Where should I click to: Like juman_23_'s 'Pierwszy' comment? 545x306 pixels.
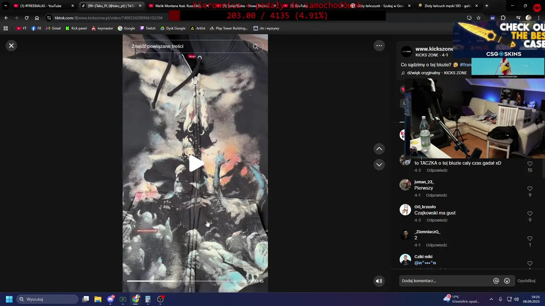coord(530,189)
